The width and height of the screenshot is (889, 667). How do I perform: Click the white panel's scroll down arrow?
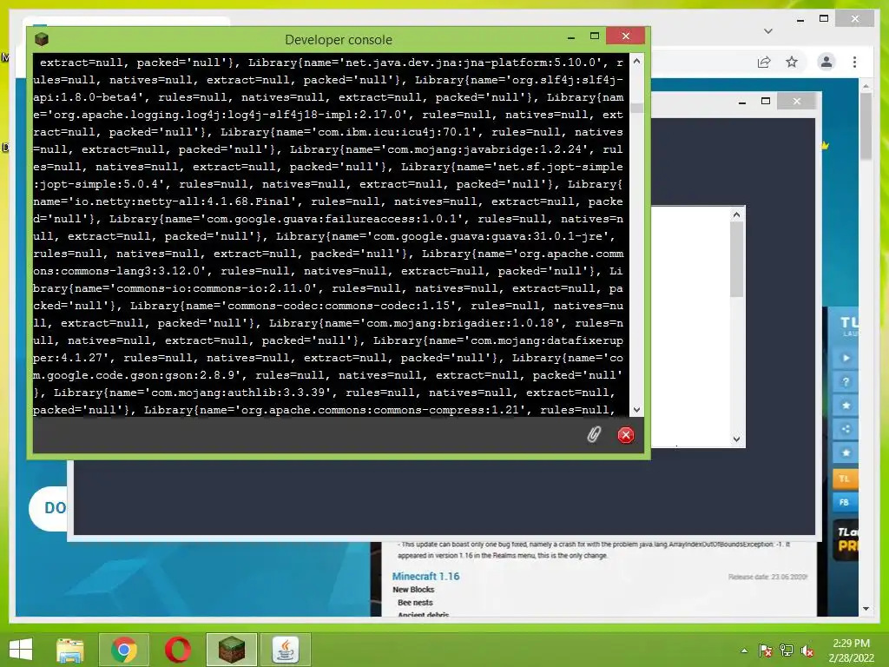pyautogui.click(x=736, y=439)
